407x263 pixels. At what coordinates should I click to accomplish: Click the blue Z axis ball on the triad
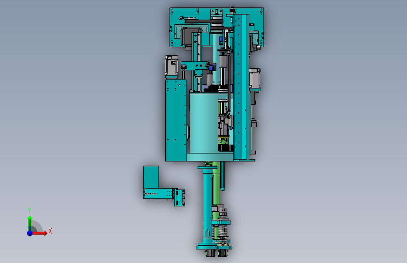coord(30,233)
